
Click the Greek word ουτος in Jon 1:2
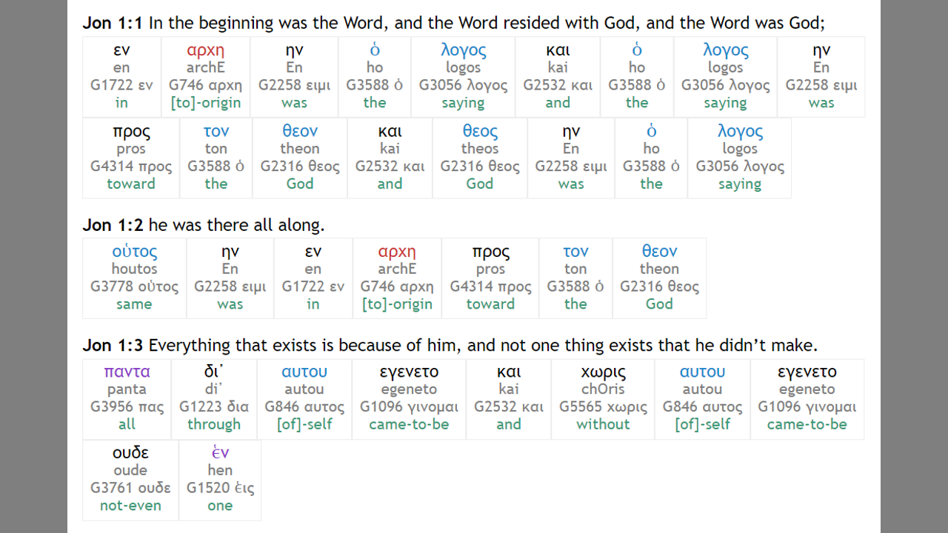point(134,251)
